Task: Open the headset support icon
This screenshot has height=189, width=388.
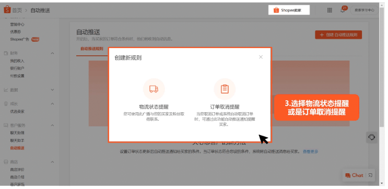Action: [x=371, y=137]
